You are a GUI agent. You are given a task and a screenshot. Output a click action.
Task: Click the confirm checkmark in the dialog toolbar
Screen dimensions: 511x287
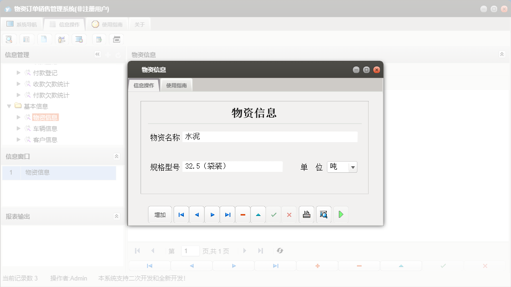274,214
